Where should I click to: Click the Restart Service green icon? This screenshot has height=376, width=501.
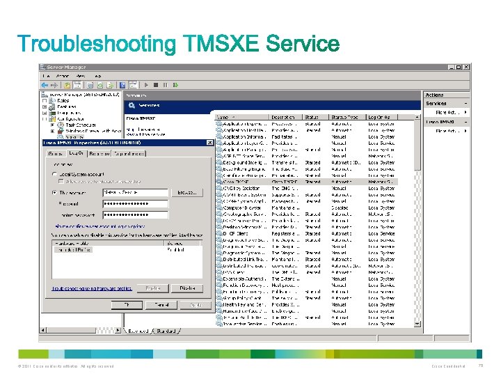coord(175,85)
